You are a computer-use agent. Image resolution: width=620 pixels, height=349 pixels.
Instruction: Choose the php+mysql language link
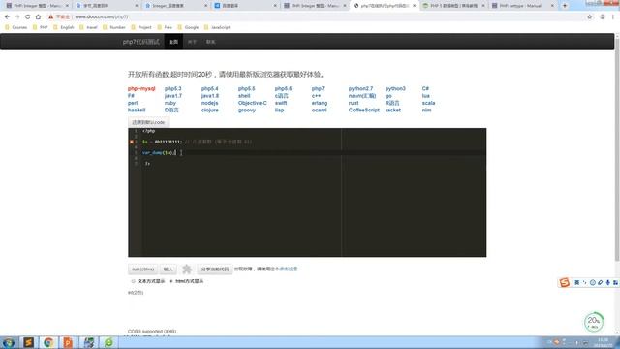(x=141, y=88)
